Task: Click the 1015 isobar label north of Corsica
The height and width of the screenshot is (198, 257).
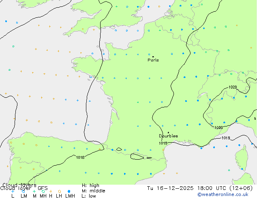Action: [226, 138]
